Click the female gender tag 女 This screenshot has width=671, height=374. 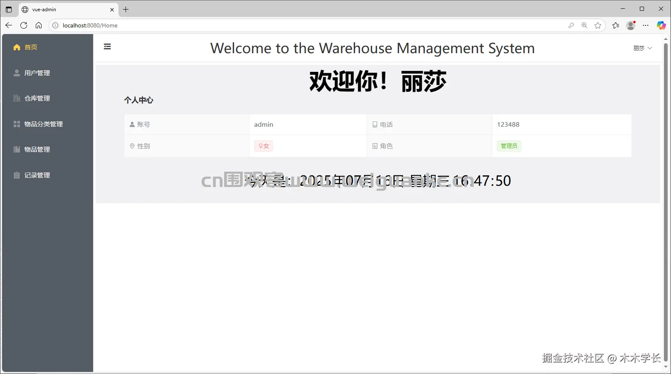[263, 146]
